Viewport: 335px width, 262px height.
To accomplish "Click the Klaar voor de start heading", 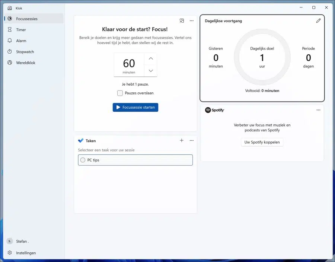I will (135, 29).
